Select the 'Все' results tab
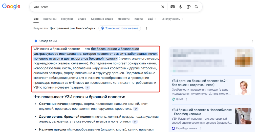 point(36,19)
